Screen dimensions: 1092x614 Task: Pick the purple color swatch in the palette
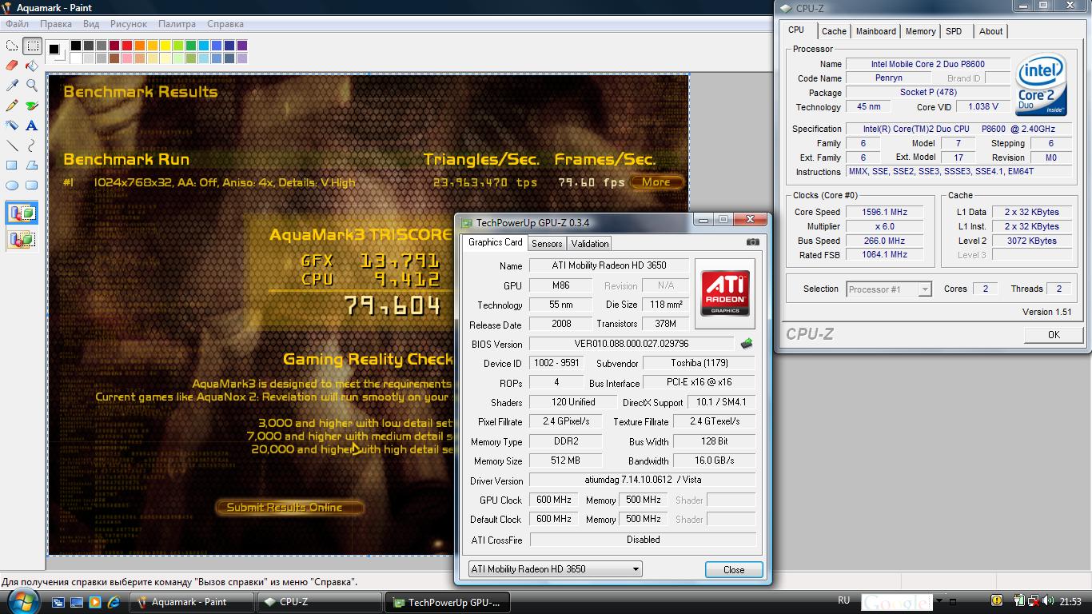tap(242, 46)
